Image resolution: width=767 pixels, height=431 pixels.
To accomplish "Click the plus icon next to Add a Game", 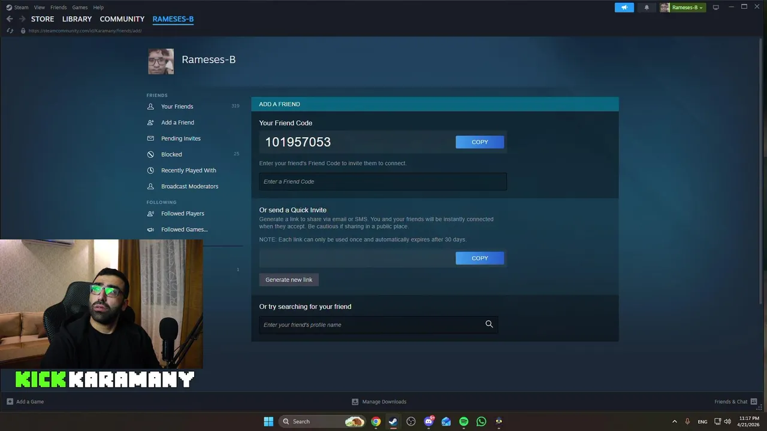I will [x=10, y=402].
